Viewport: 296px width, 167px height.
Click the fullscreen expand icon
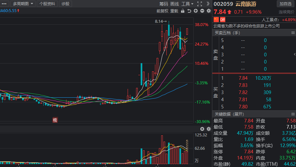(x=200, y=4)
